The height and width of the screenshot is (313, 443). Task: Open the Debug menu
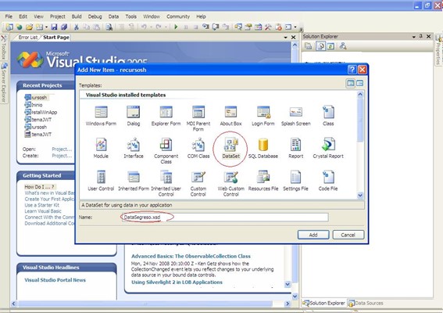click(95, 16)
